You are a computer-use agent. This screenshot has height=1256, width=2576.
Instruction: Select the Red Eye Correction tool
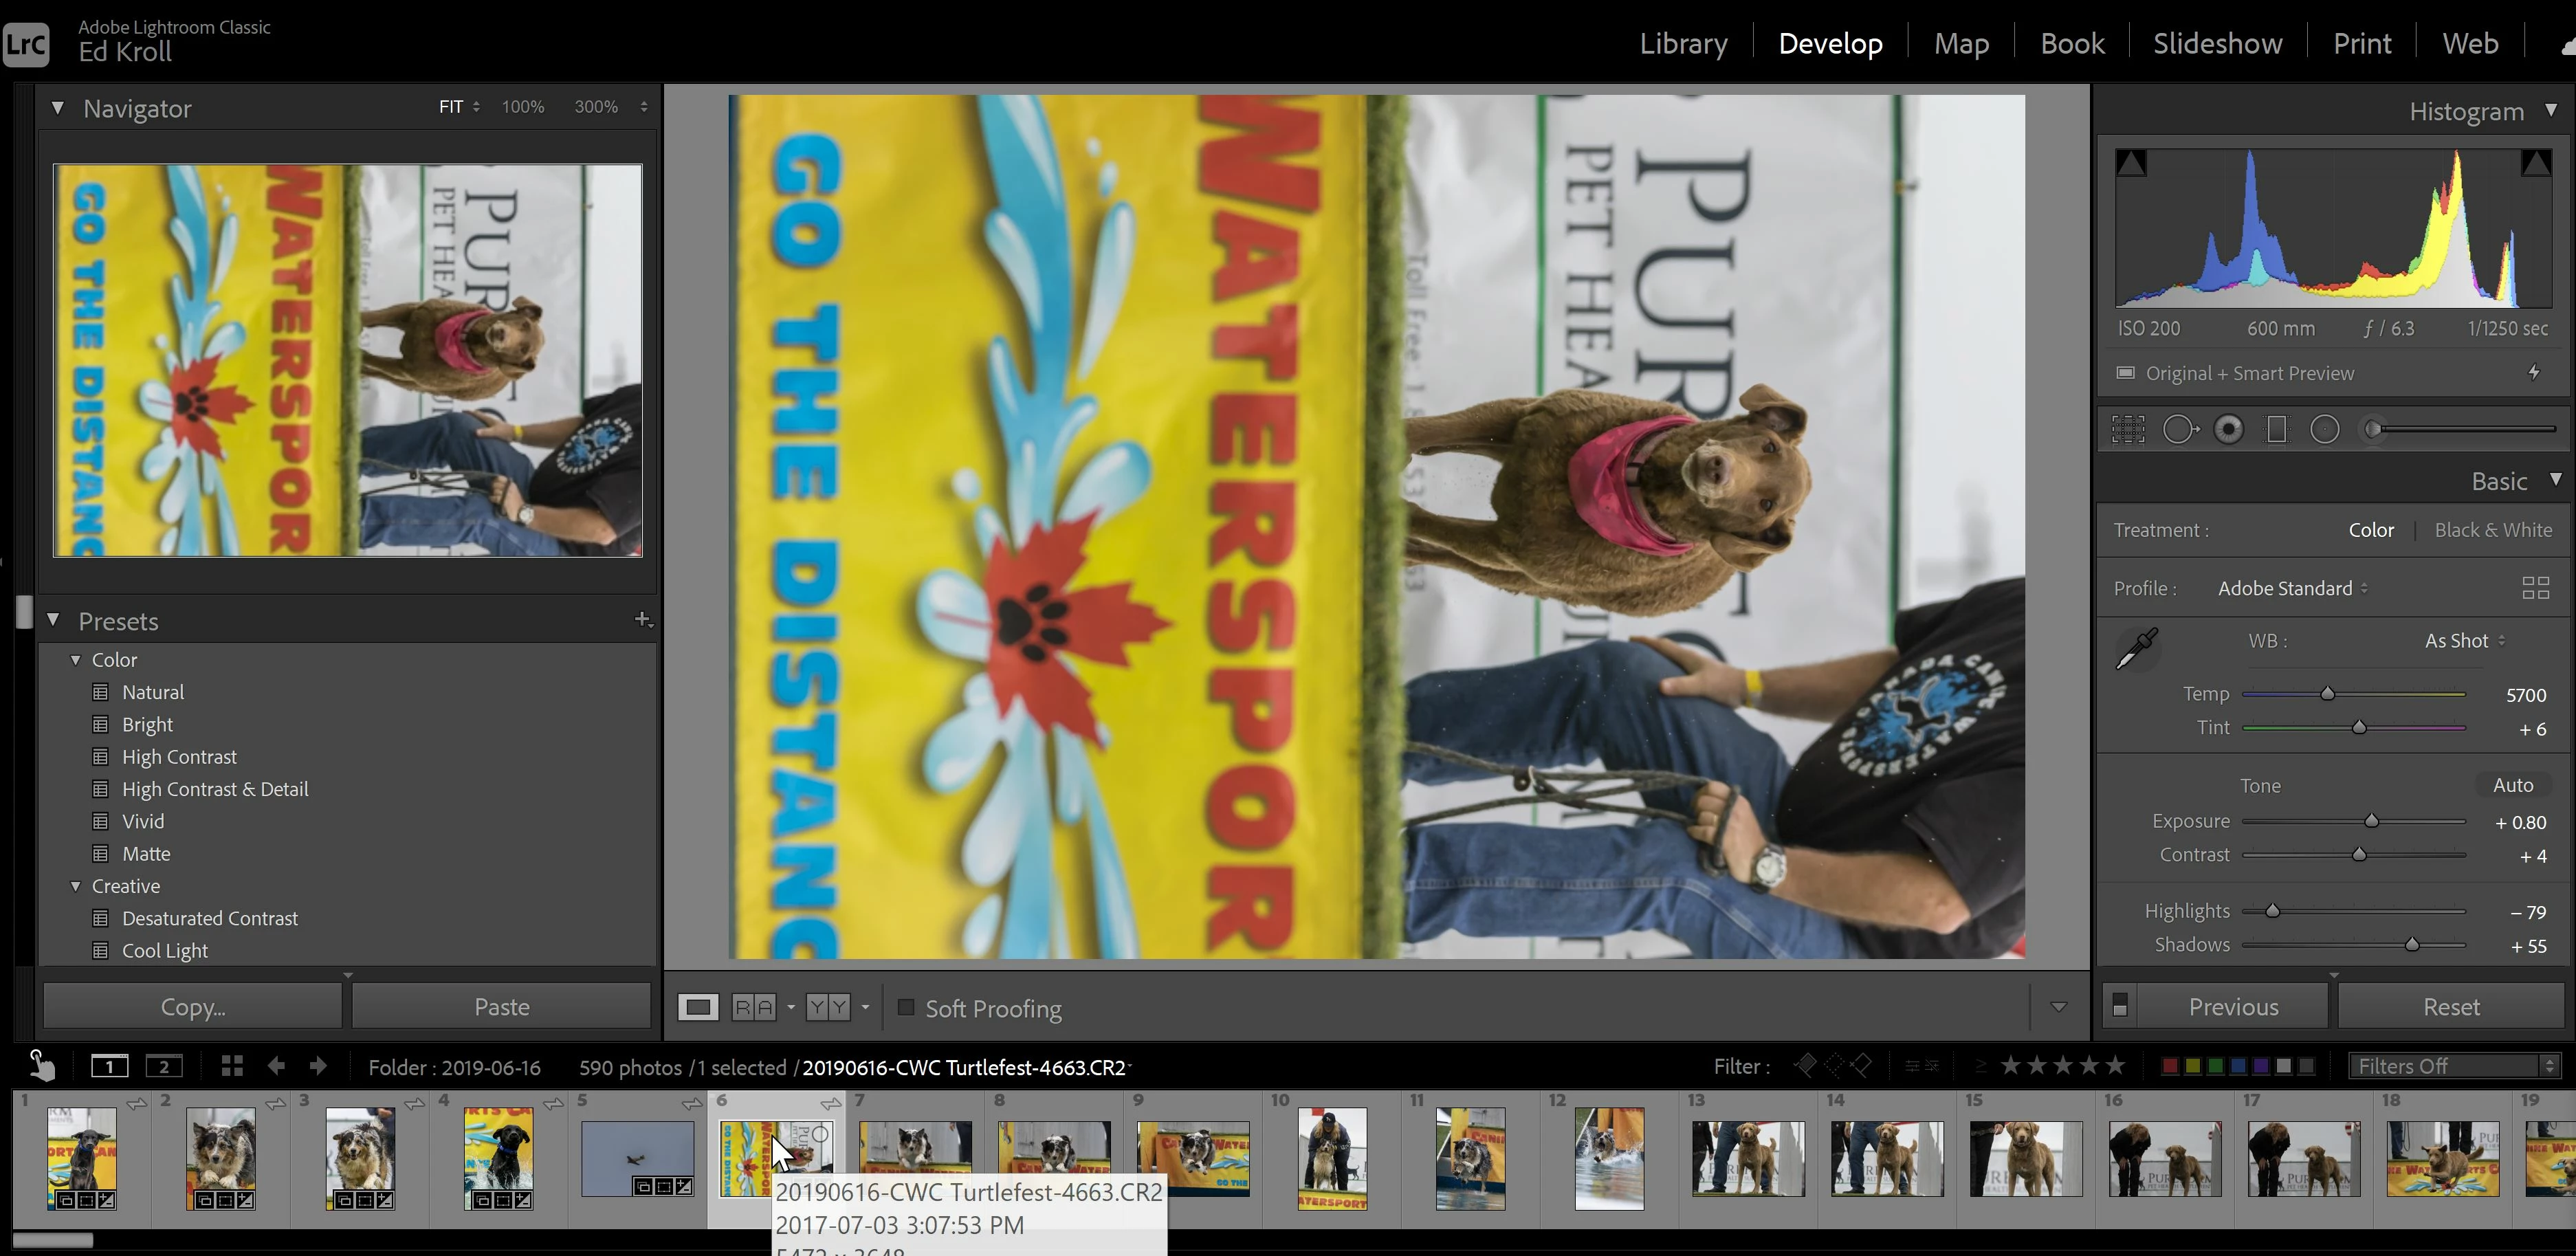tap(2228, 430)
